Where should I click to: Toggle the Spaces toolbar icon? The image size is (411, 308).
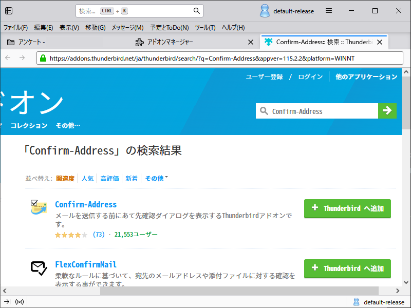click(9, 11)
